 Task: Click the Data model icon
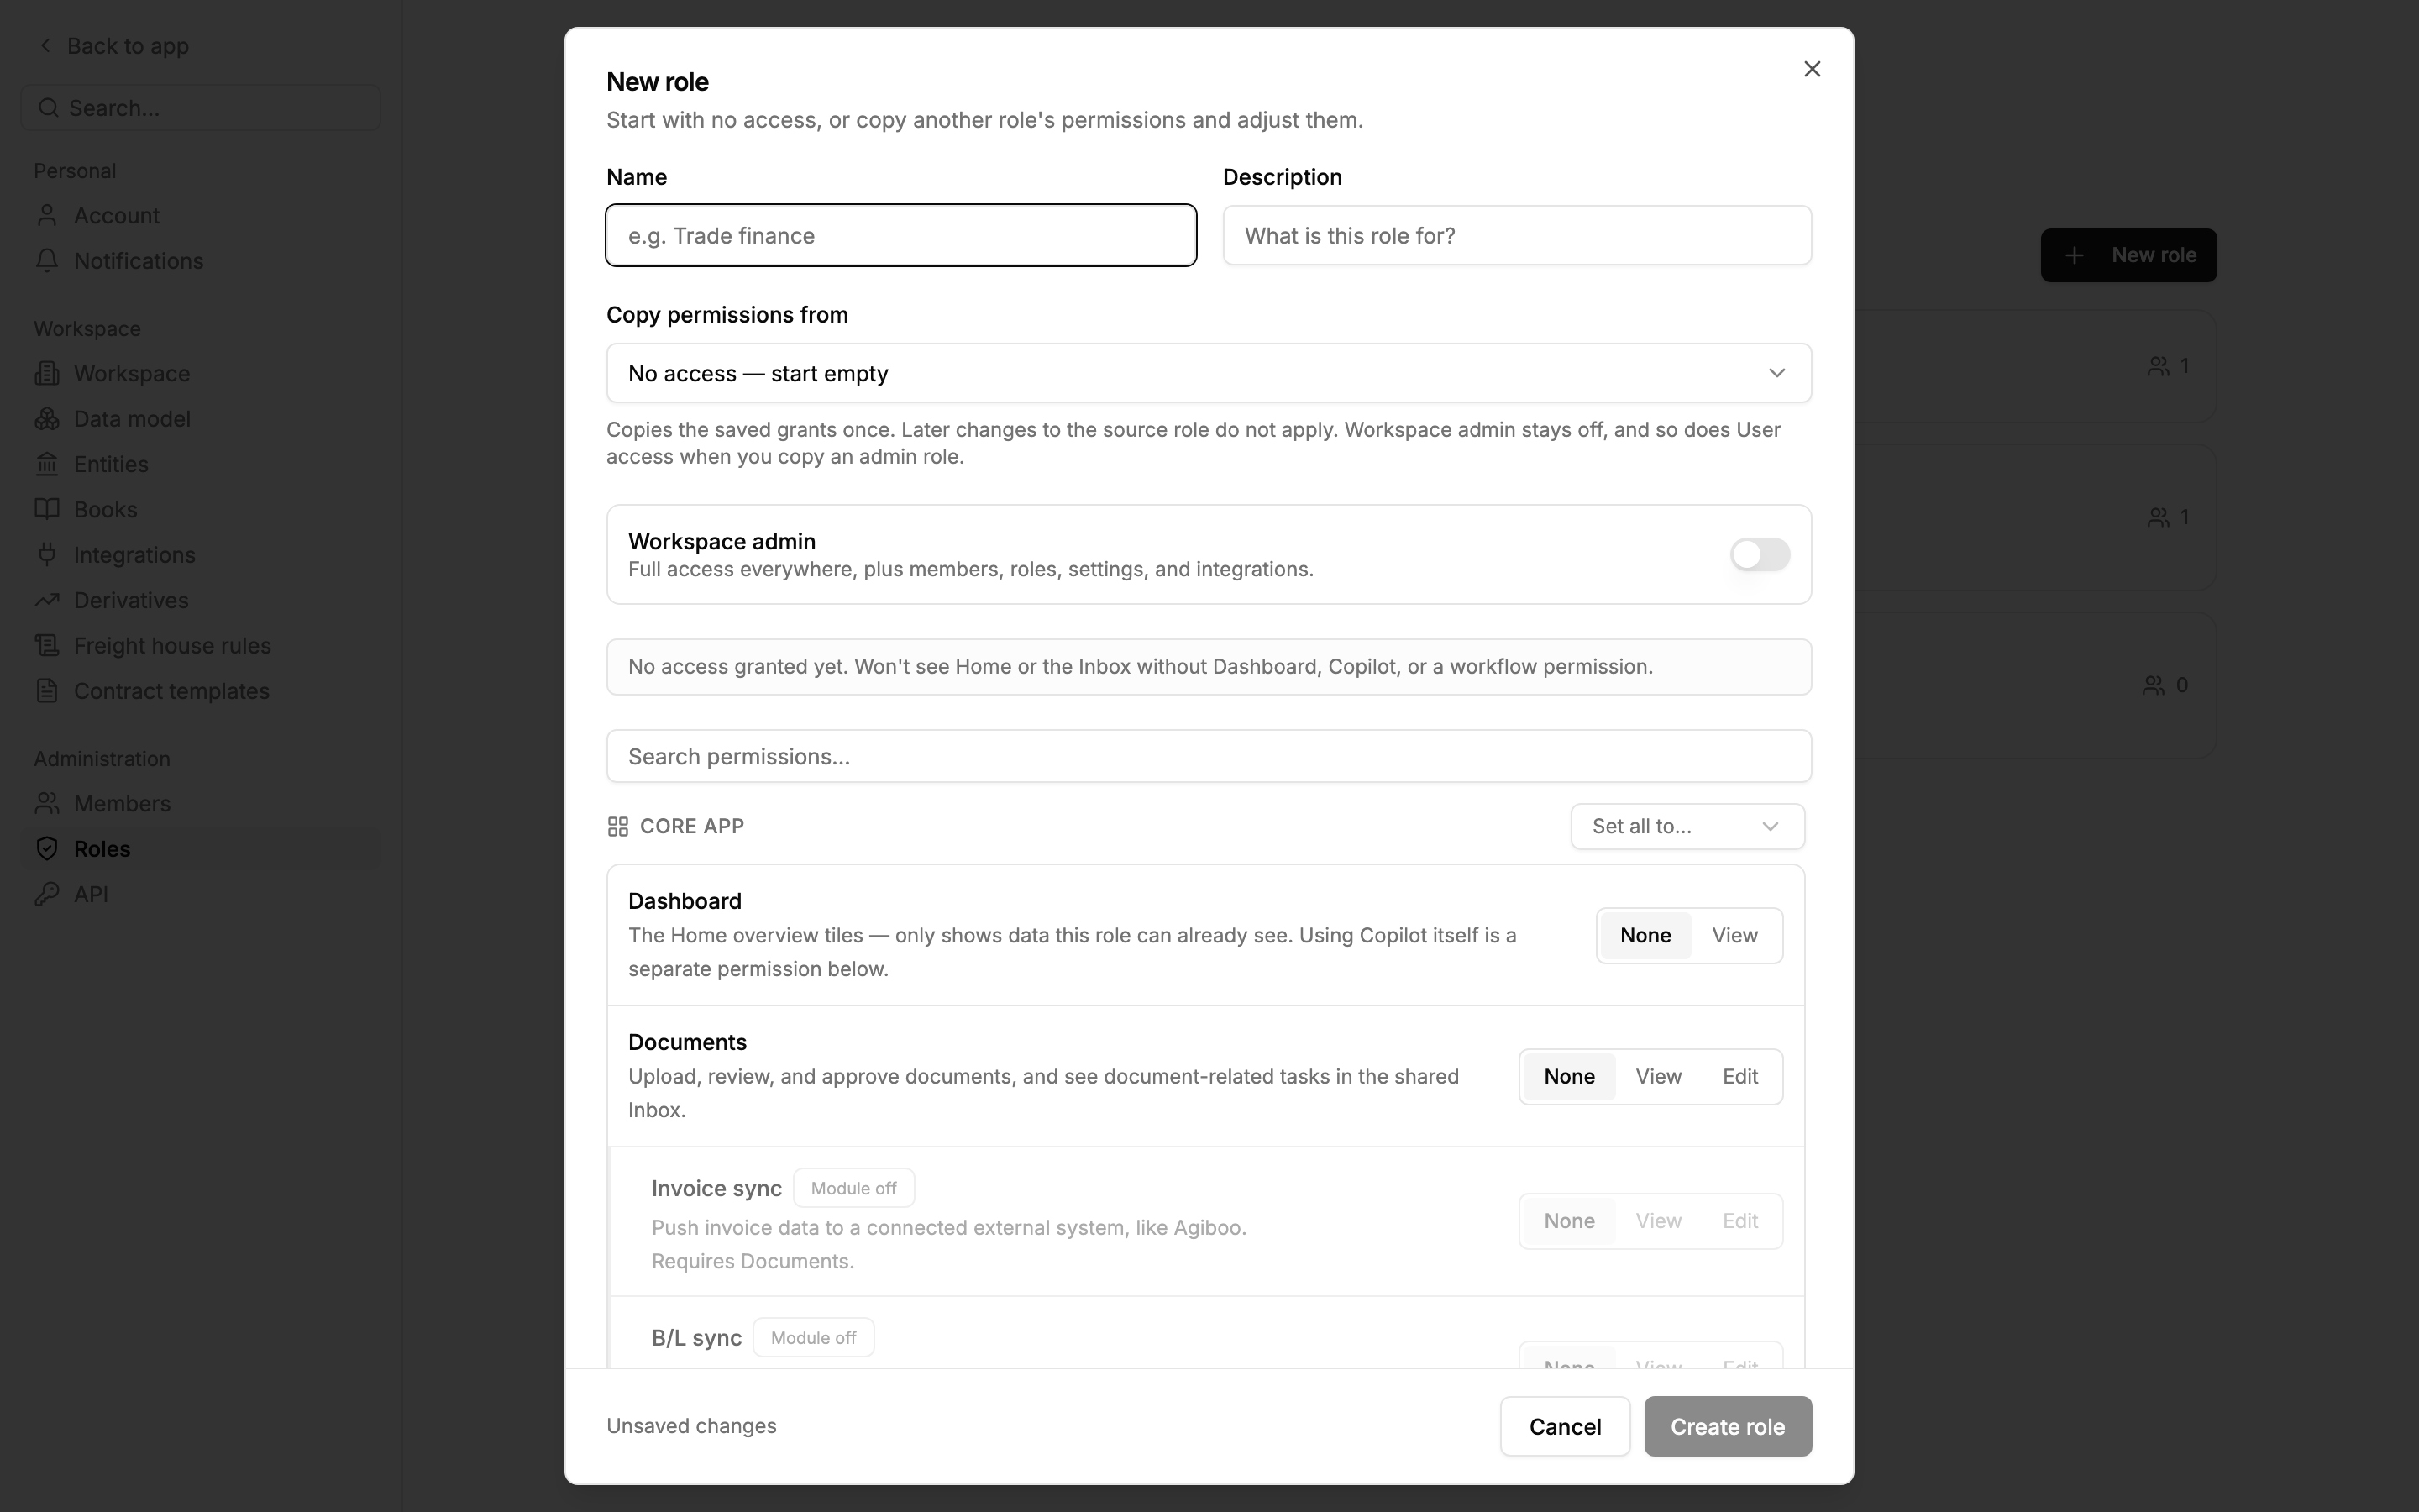pos(47,419)
